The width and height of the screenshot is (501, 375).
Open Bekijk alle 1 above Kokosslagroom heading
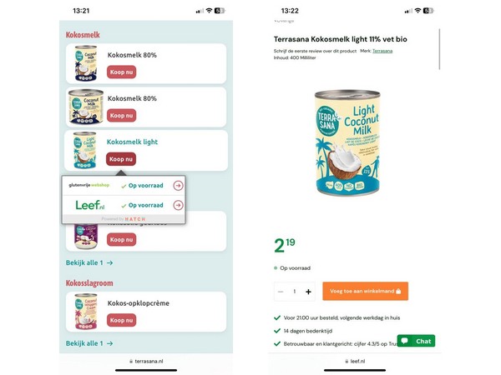coord(89,262)
